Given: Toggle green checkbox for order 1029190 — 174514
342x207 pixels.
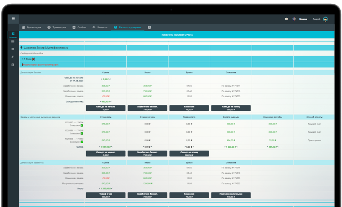Looking at the screenshot, I should tap(82, 125).
